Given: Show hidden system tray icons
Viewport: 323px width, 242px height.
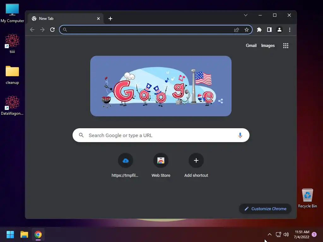Looking at the screenshot, I should pos(269,234).
